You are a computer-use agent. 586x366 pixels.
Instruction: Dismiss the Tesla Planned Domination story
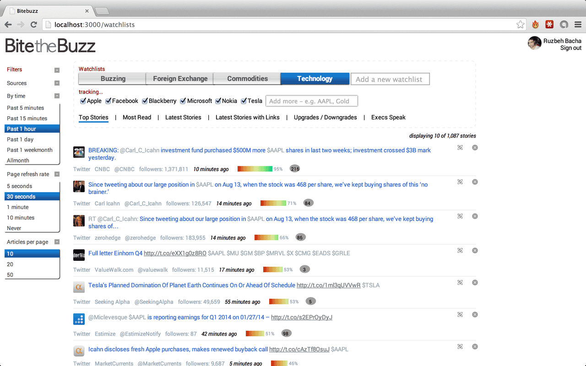(475, 282)
